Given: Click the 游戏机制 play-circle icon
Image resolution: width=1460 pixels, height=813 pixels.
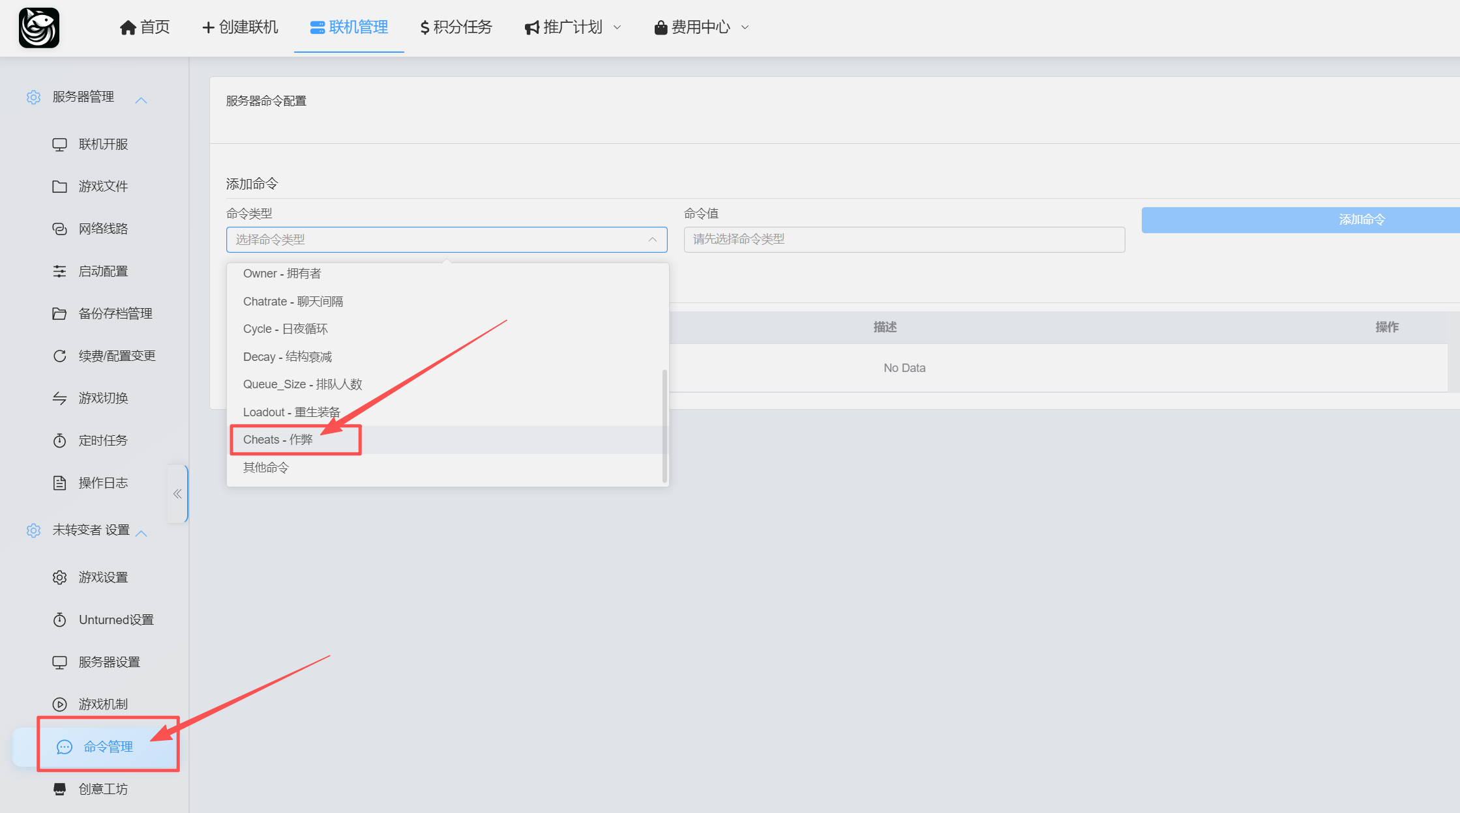Looking at the screenshot, I should coord(59,705).
